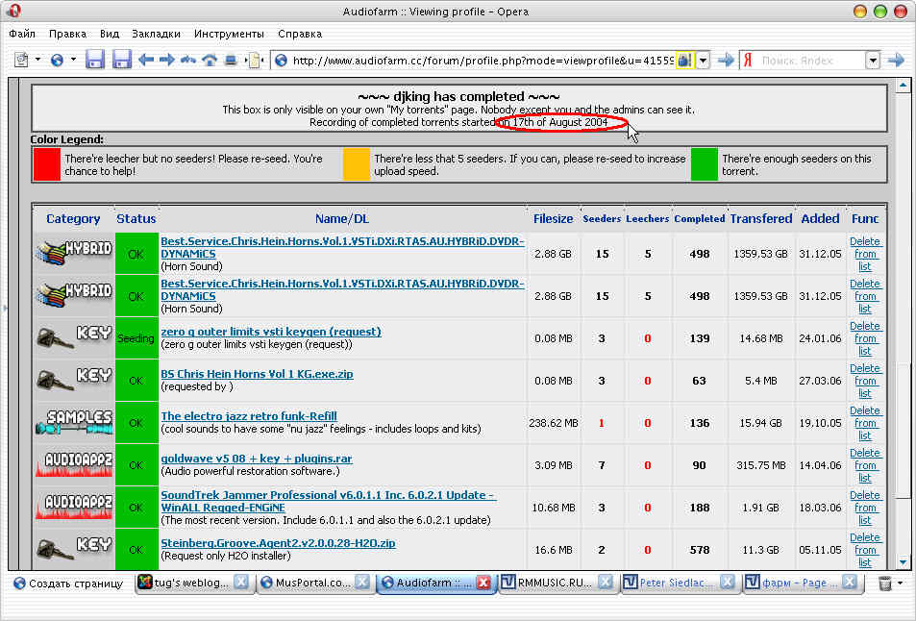Click the printer icon in toolbar
The height and width of the screenshot is (621, 916).
click(x=231, y=60)
